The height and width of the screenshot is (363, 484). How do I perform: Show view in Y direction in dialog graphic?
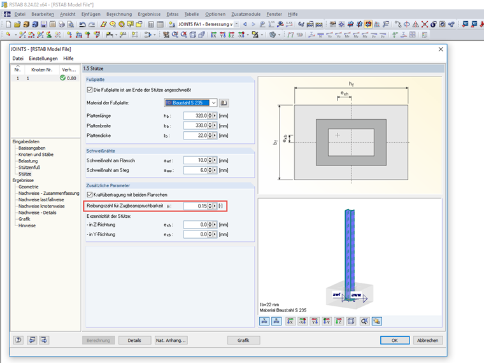click(x=315, y=322)
